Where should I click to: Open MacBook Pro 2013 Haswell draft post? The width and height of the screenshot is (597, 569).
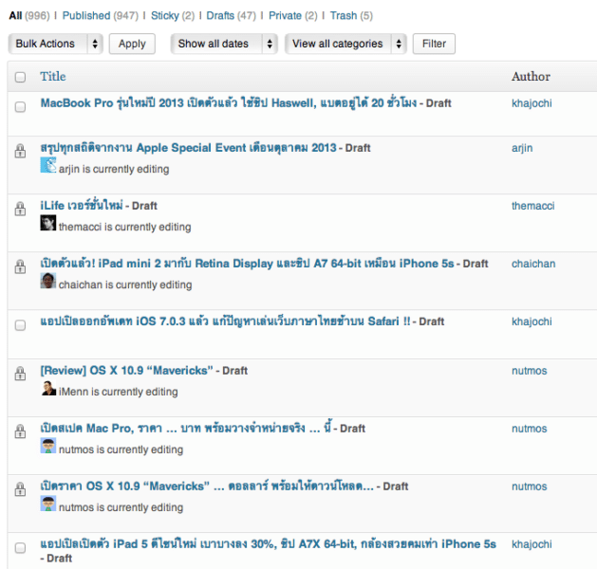point(229,103)
